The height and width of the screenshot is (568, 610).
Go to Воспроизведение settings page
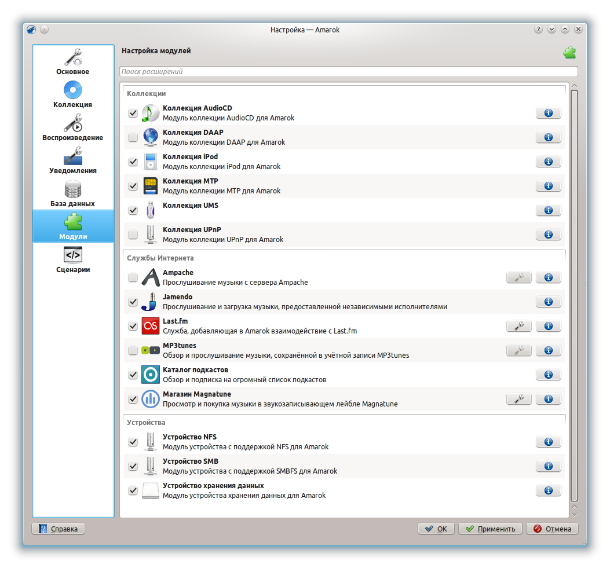point(73,127)
